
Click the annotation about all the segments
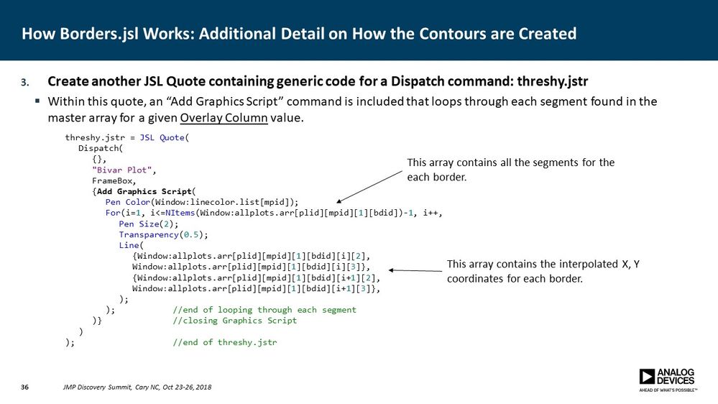pyautogui.click(x=510, y=170)
